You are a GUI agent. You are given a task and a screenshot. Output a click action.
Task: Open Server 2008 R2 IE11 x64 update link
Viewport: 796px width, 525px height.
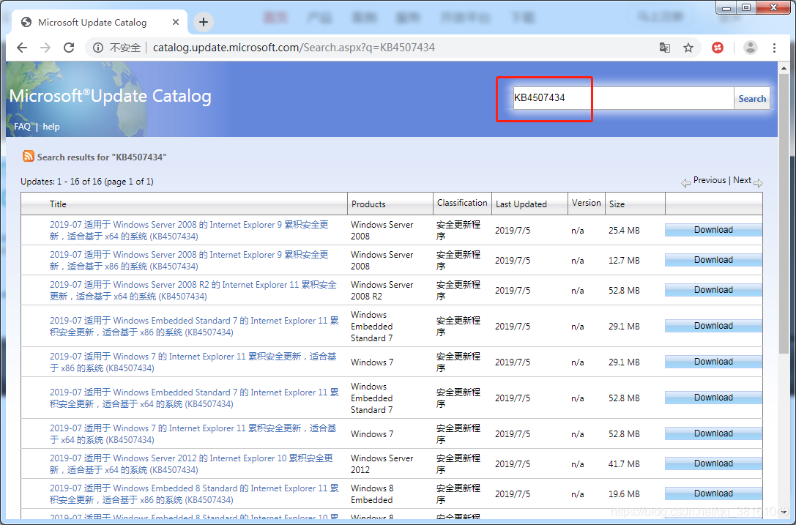pyautogui.click(x=193, y=291)
